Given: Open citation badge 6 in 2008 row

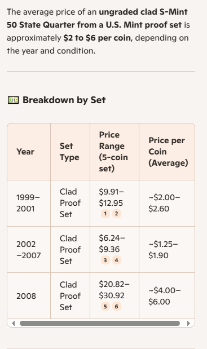Looking at the screenshot, I should pos(116,307).
